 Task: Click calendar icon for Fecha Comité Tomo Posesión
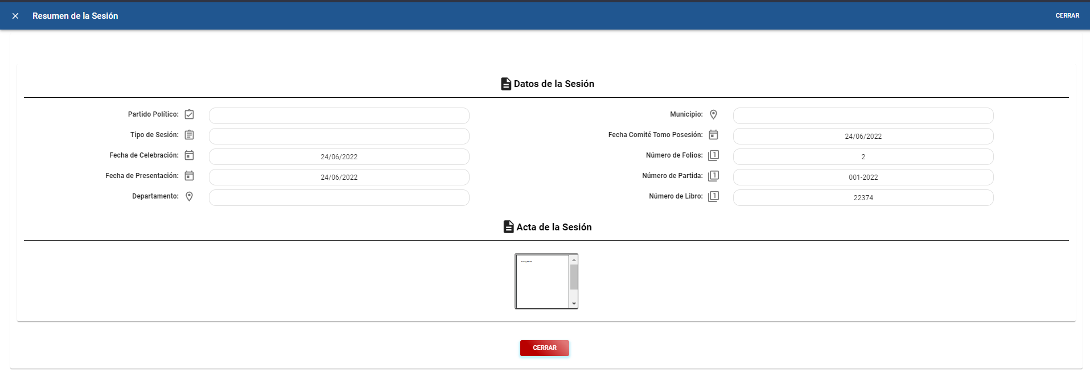coord(713,135)
